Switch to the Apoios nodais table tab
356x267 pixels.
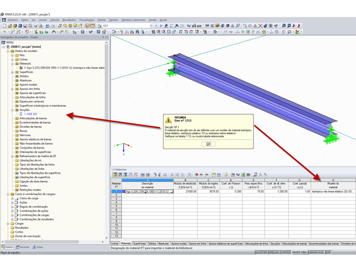point(179,244)
